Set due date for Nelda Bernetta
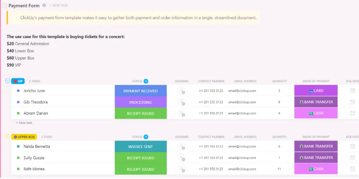Viewport: 359px width, 179px height. [x=352, y=147]
